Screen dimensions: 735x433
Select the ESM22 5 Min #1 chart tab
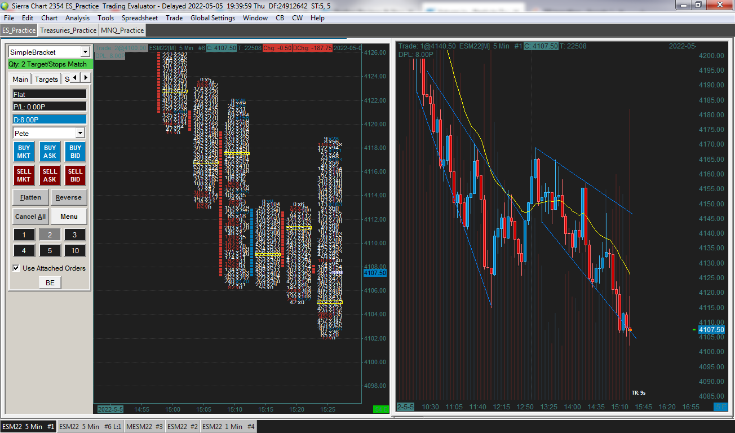point(28,427)
